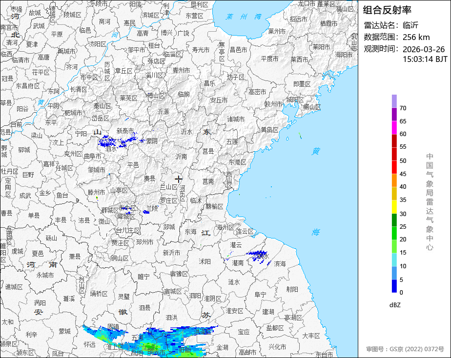Click the data range value 256 km

[416, 37]
